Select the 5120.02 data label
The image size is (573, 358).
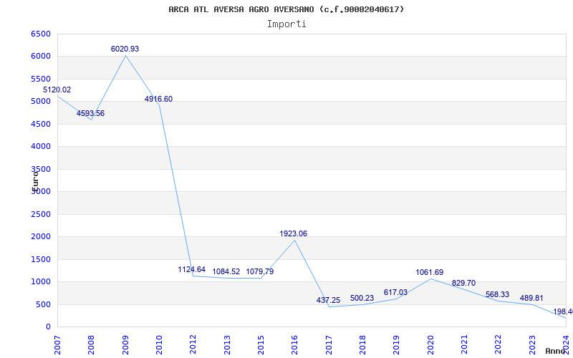[57, 90]
